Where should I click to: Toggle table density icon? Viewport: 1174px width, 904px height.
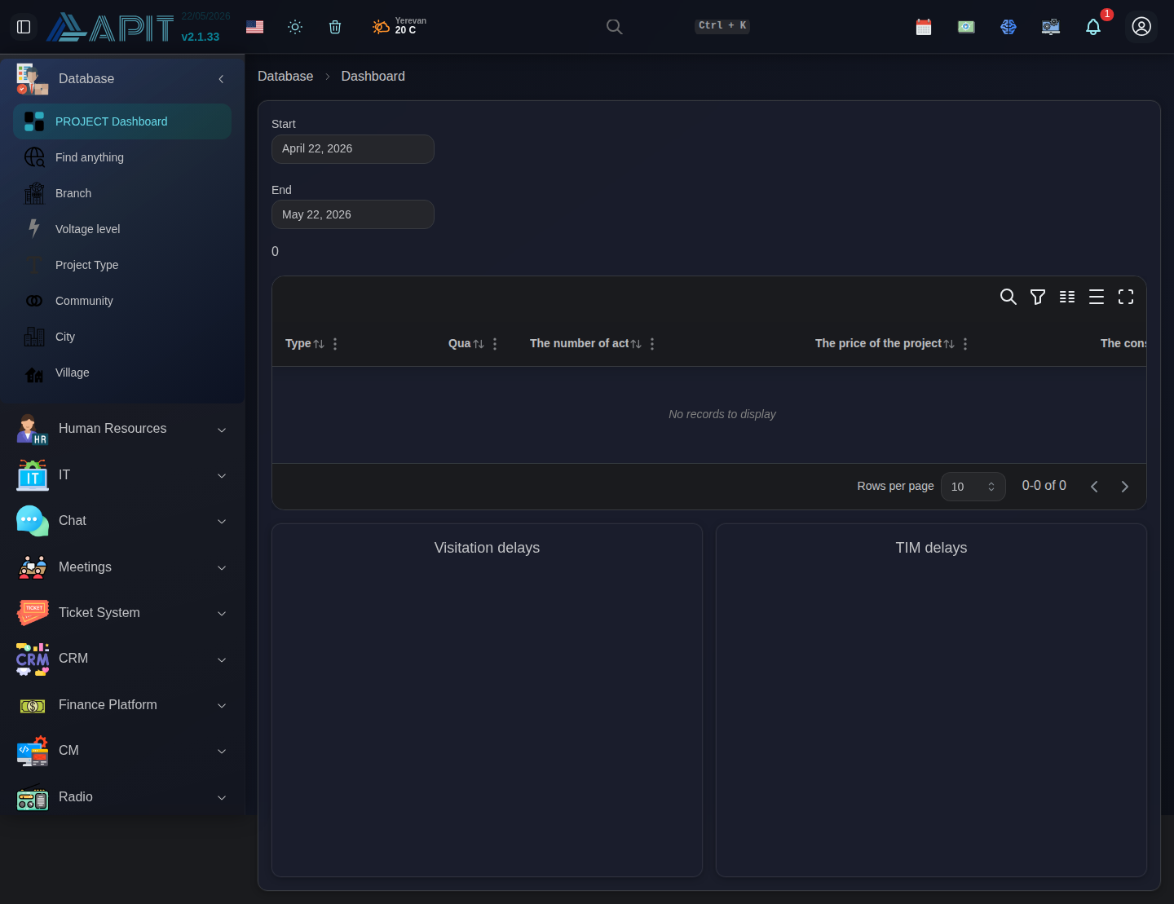click(1097, 297)
